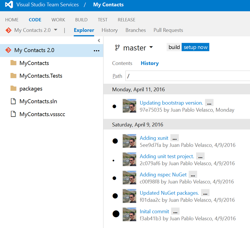Open the Updating bootstrap version commit
Screen dimensions: 250x228
[x=171, y=103]
